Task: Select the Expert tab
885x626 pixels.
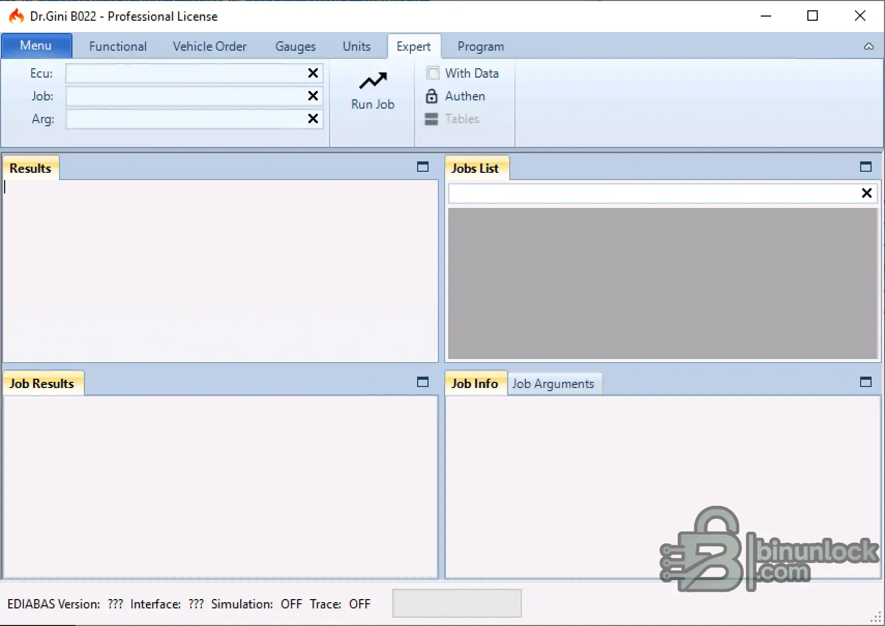Action: pos(414,47)
